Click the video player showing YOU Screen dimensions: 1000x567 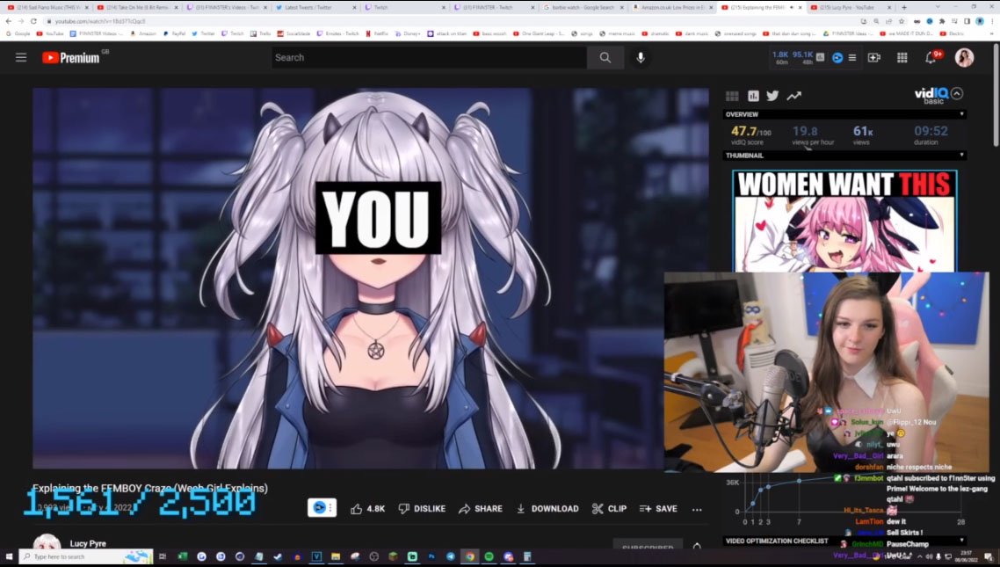[371, 278]
